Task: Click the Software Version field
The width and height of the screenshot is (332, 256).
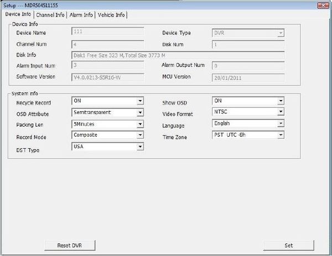Action: [x=107, y=77]
